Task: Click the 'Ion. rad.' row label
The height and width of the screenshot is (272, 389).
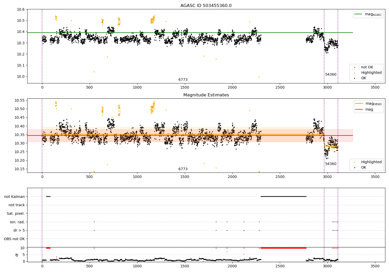Action: (17, 222)
